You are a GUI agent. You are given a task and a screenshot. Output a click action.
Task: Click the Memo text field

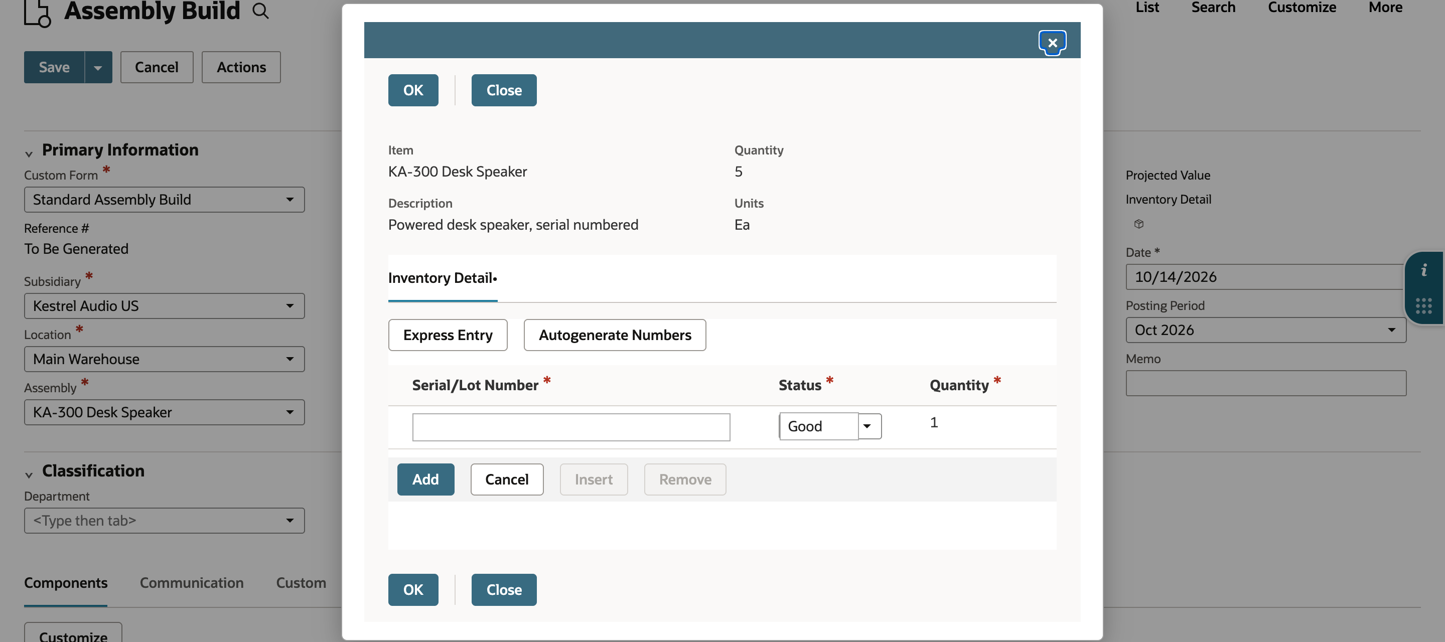(1265, 383)
